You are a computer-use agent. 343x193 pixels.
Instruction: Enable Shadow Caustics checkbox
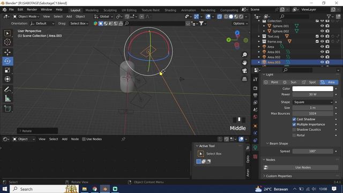tap(294, 130)
